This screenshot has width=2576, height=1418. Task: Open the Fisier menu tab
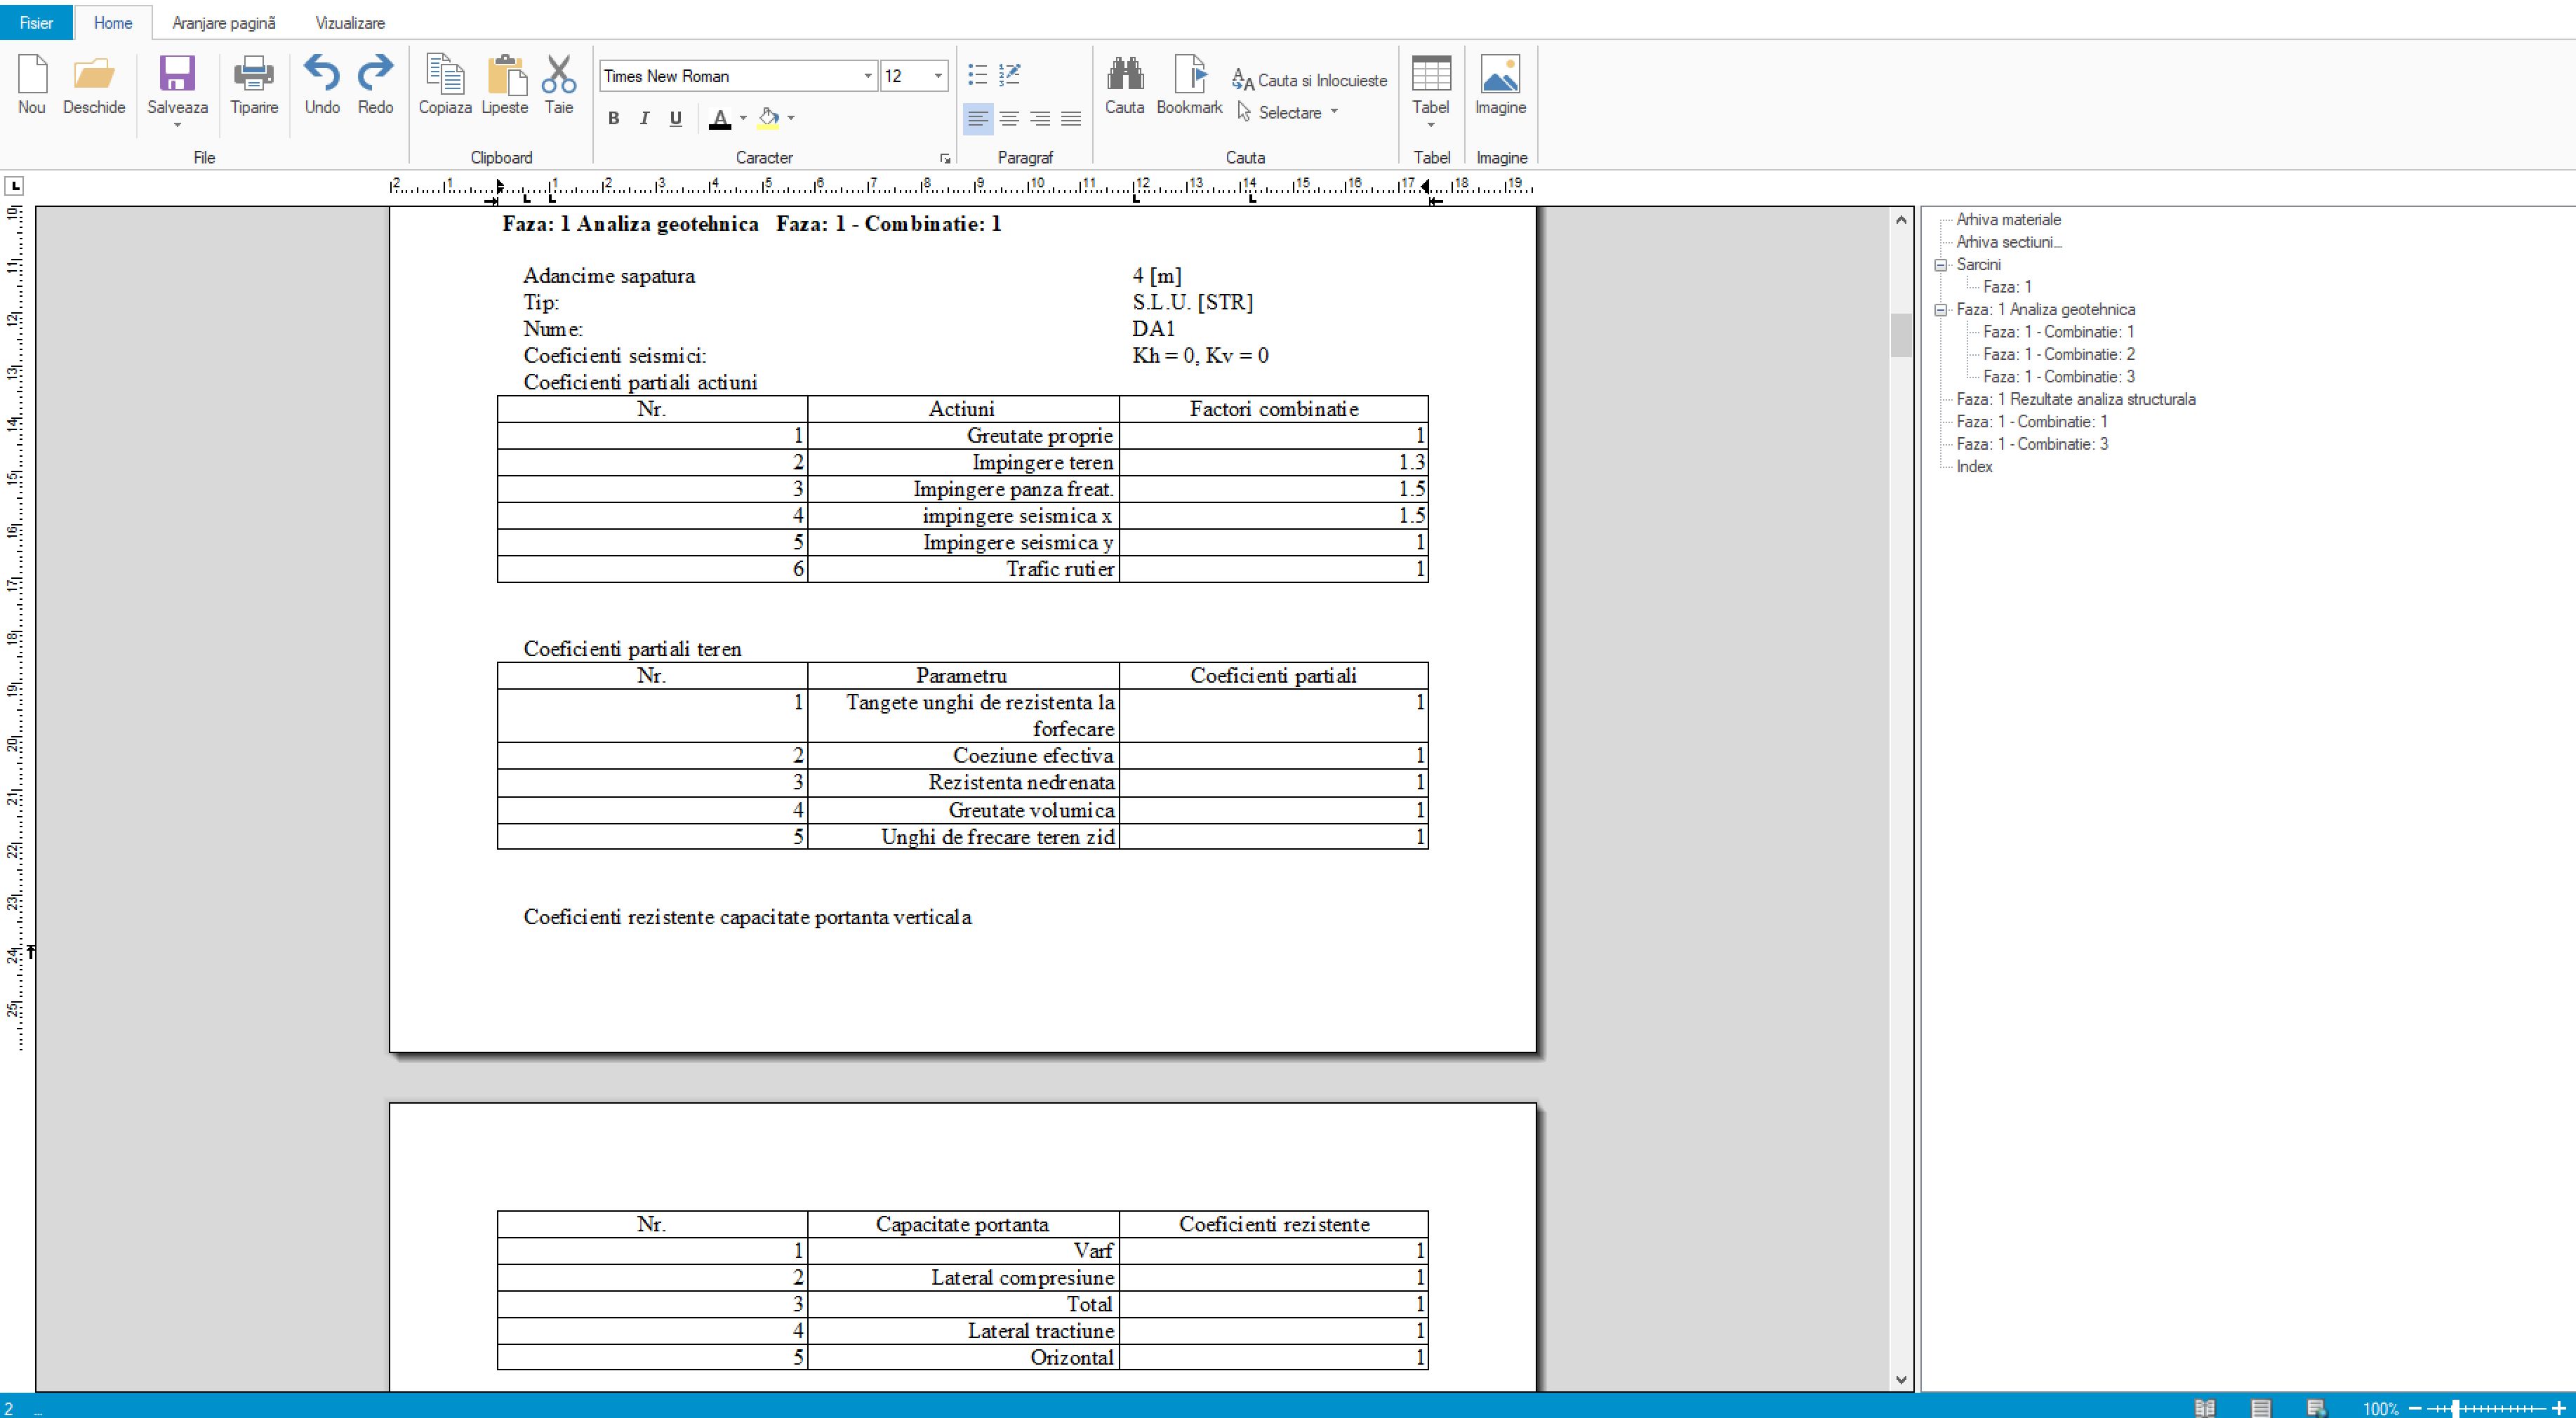pyautogui.click(x=36, y=22)
